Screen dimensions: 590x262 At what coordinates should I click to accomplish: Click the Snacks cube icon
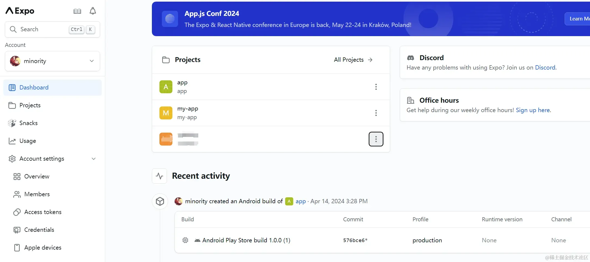coord(12,123)
